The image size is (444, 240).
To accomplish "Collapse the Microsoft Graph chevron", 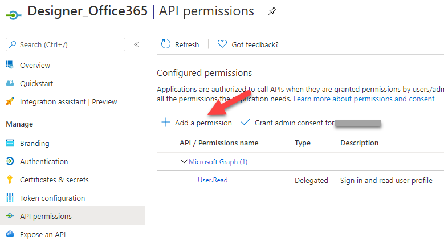I will pyautogui.click(x=184, y=161).
